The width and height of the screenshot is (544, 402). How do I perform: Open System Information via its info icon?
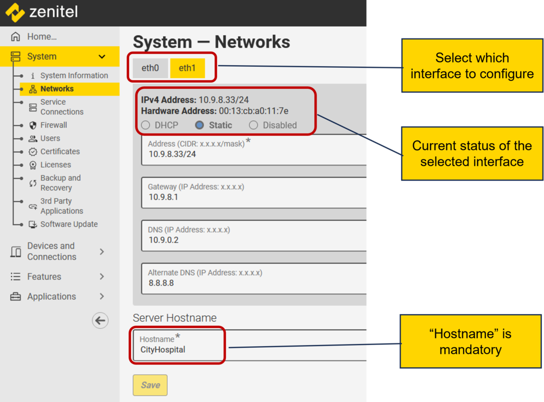[x=34, y=75]
